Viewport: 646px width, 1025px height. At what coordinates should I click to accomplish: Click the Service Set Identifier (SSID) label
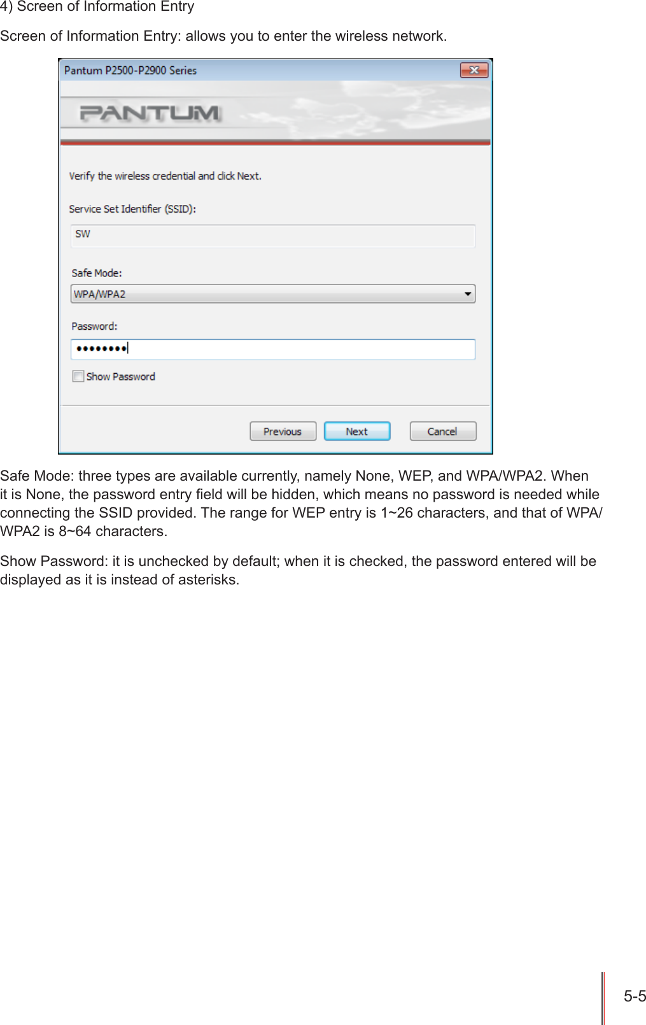tap(132, 209)
